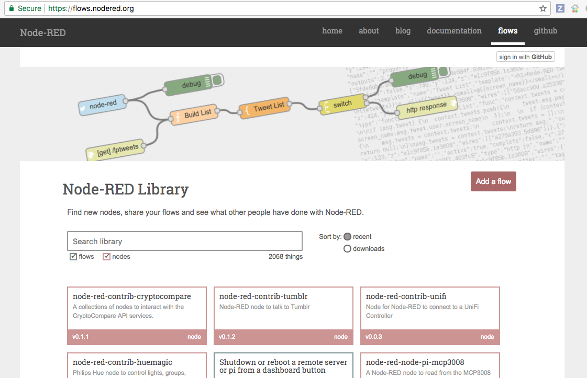Click sign in with GitHub button

point(525,57)
